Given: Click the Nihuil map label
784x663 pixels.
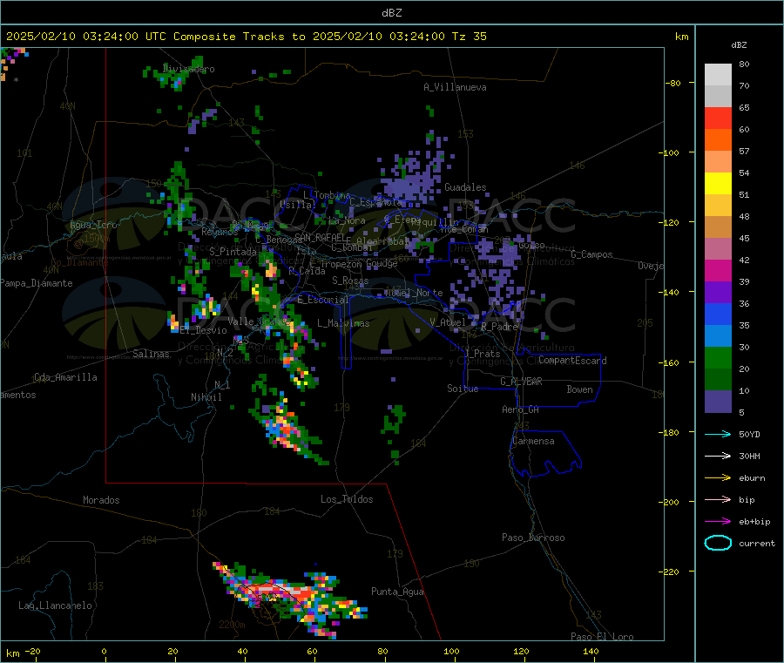Looking at the screenshot, I should tap(206, 397).
